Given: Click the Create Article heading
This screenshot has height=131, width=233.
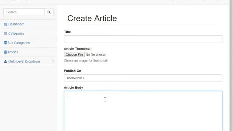Looking at the screenshot, I should click(92, 19).
